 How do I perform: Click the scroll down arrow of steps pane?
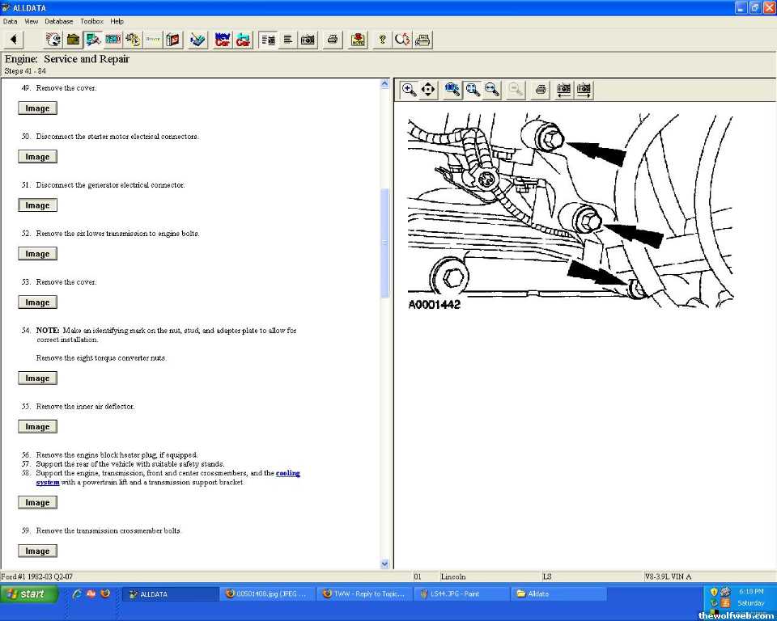384,564
